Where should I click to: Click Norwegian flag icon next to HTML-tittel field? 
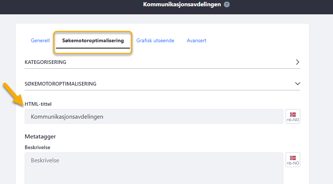click(x=293, y=115)
